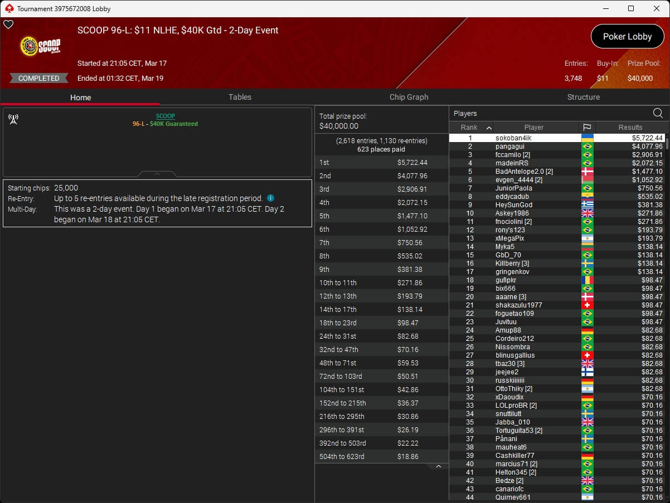Click the PokerStars icon in title bar
Viewport: 670px width, 503px height.
point(8,8)
